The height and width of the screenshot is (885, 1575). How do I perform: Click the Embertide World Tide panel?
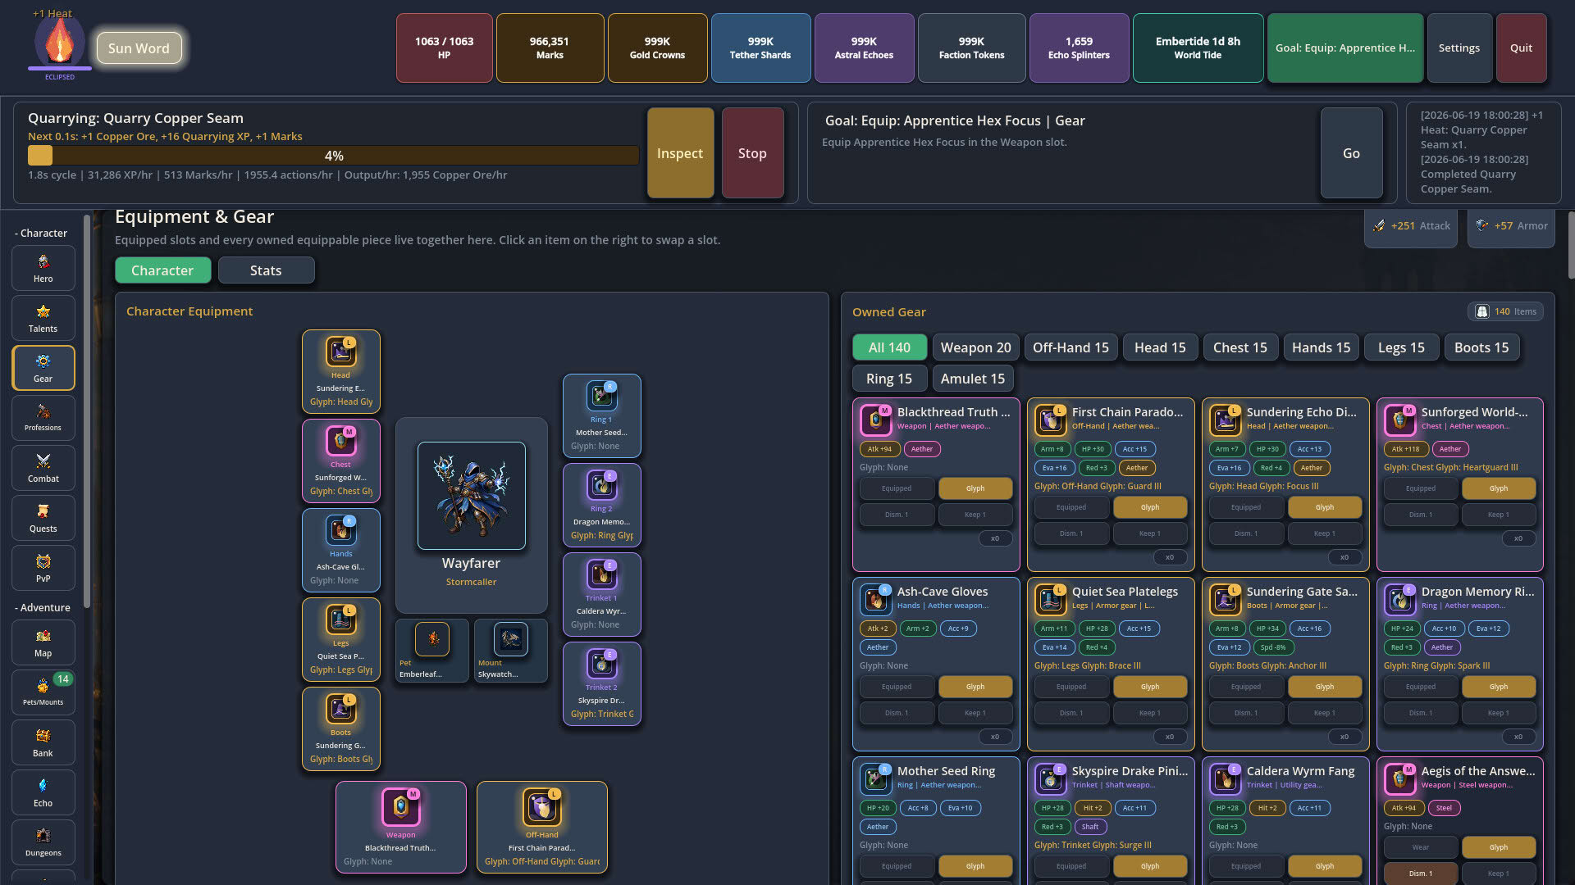coord(1198,48)
